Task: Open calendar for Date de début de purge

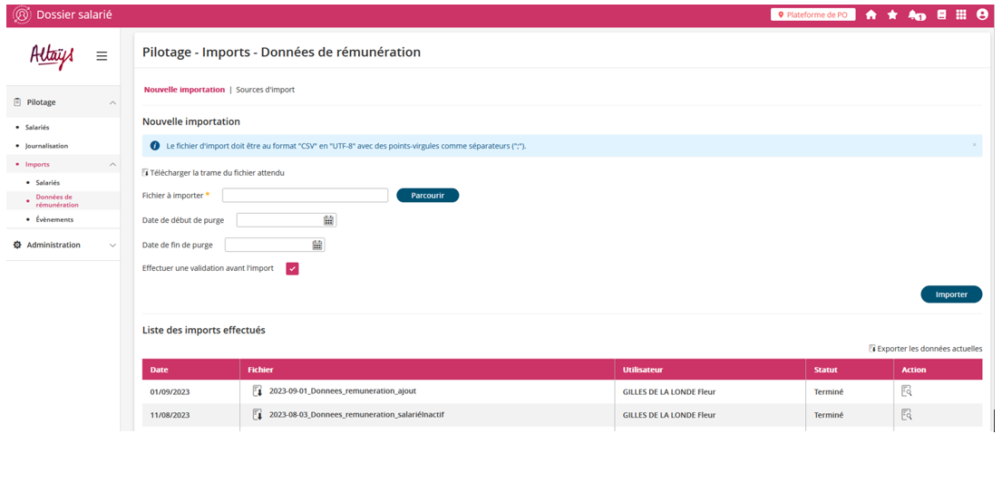Action: coord(328,220)
